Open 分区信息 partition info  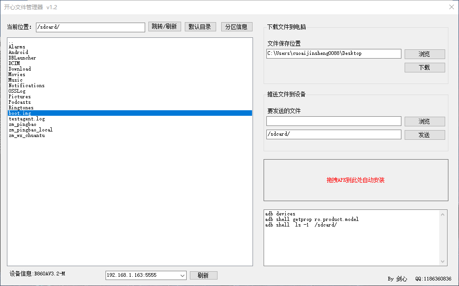pyautogui.click(x=236, y=27)
